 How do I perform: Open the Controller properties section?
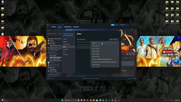point(65,49)
